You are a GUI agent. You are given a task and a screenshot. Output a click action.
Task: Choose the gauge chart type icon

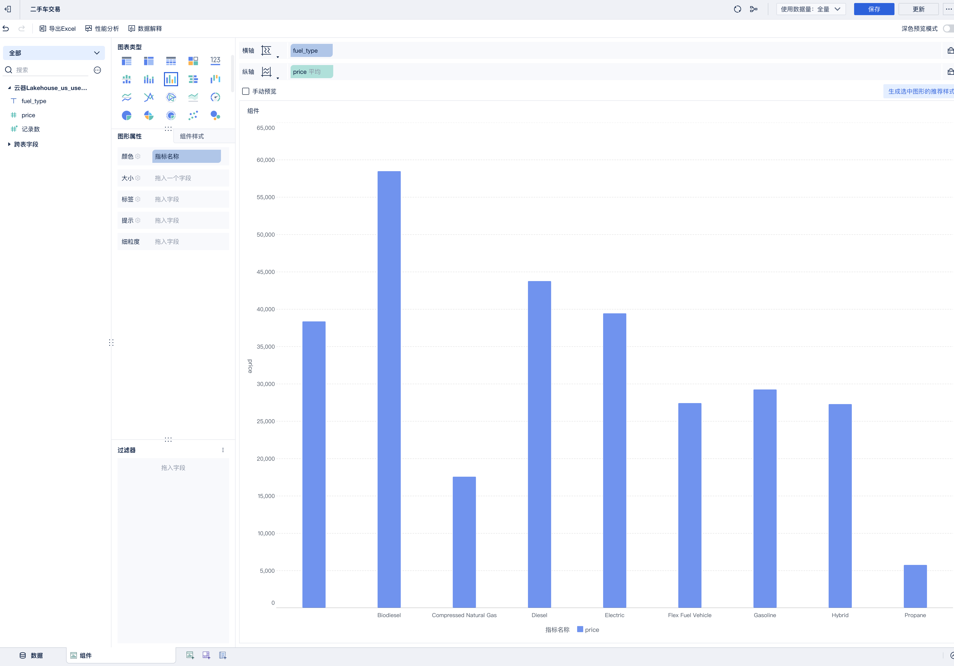[x=215, y=97]
